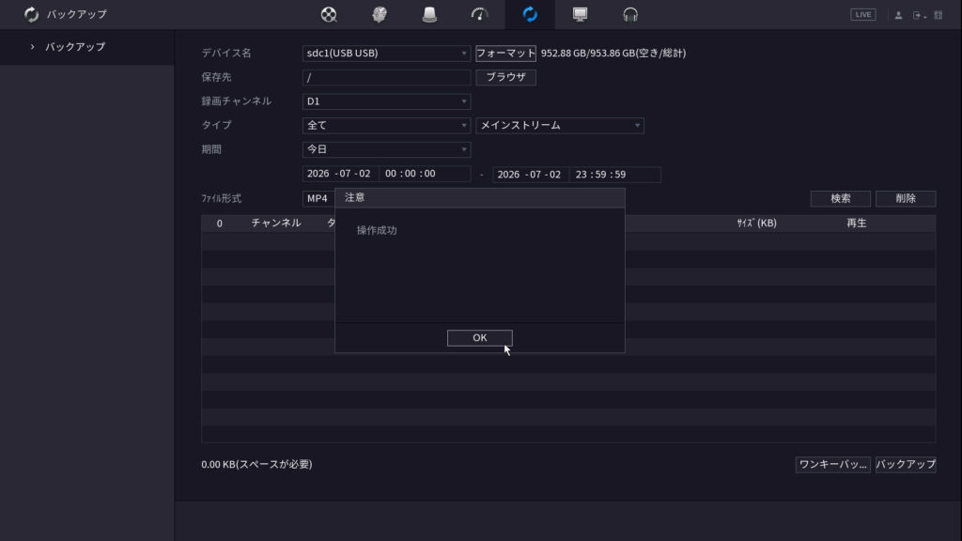Image resolution: width=962 pixels, height=541 pixels.
Task: Click the 952.88 GB/953.86 GB capacity text
Action: pos(613,54)
